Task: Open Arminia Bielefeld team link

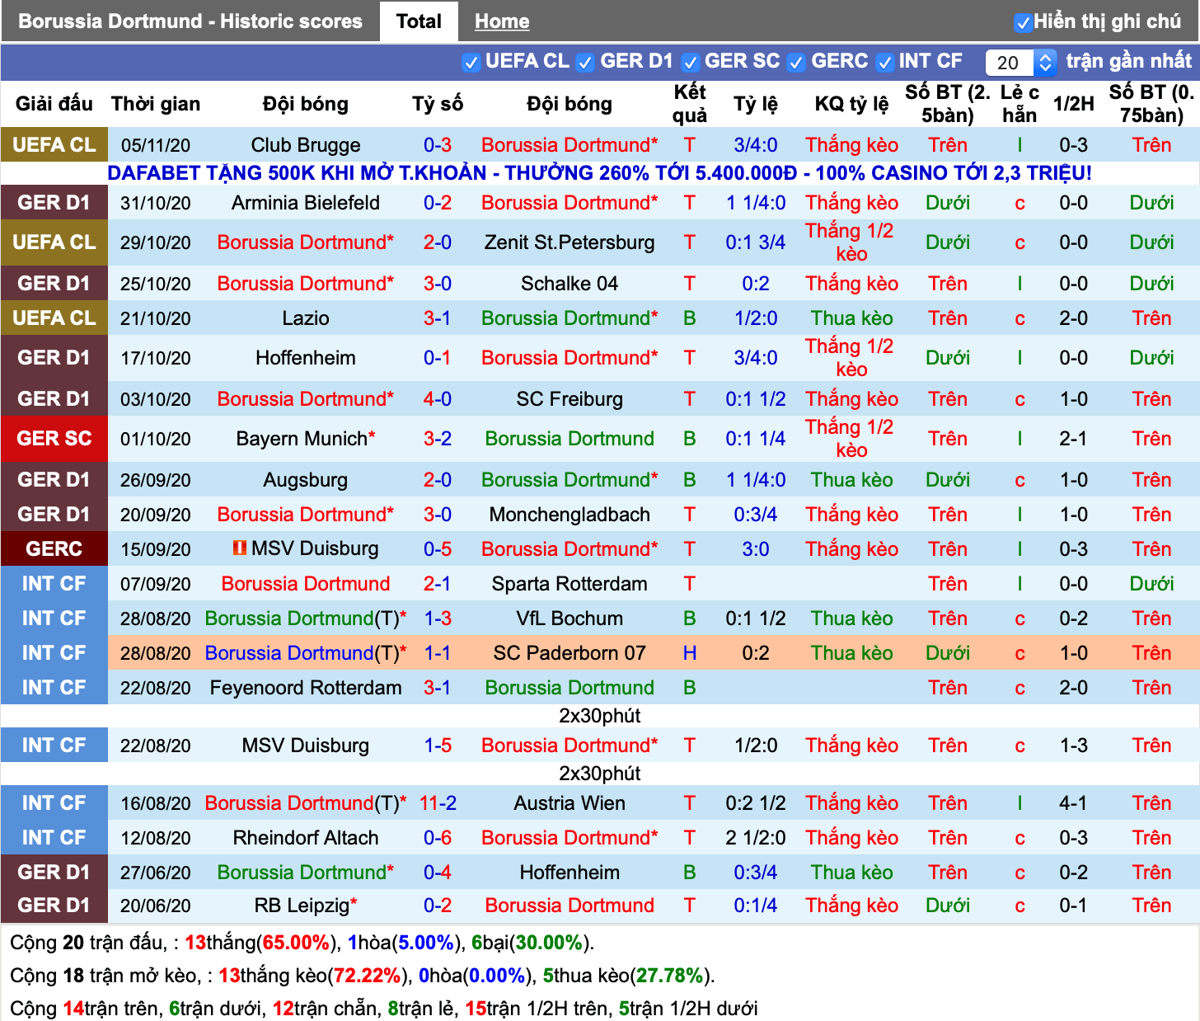Action: coord(306,203)
